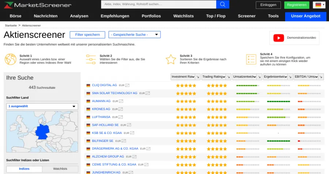
Task: Sort the EBITDA / Umsatz column with arrow
Action: tap(321, 77)
